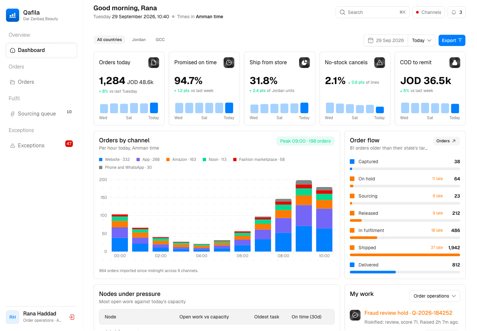Click "18 late" in In fulfilment row
Screen dimensions: 477x331
[x=437, y=230]
